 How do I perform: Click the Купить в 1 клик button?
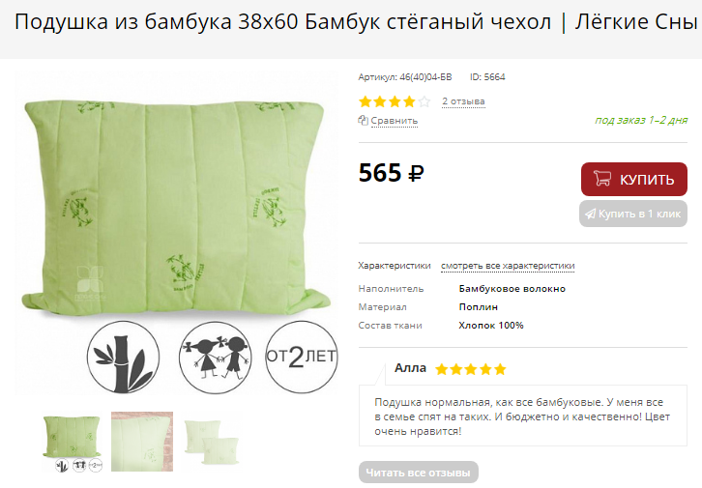tap(633, 214)
